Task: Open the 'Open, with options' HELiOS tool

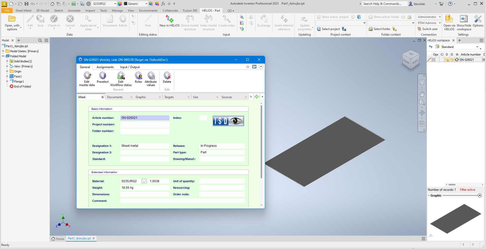Action: coord(12,23)
